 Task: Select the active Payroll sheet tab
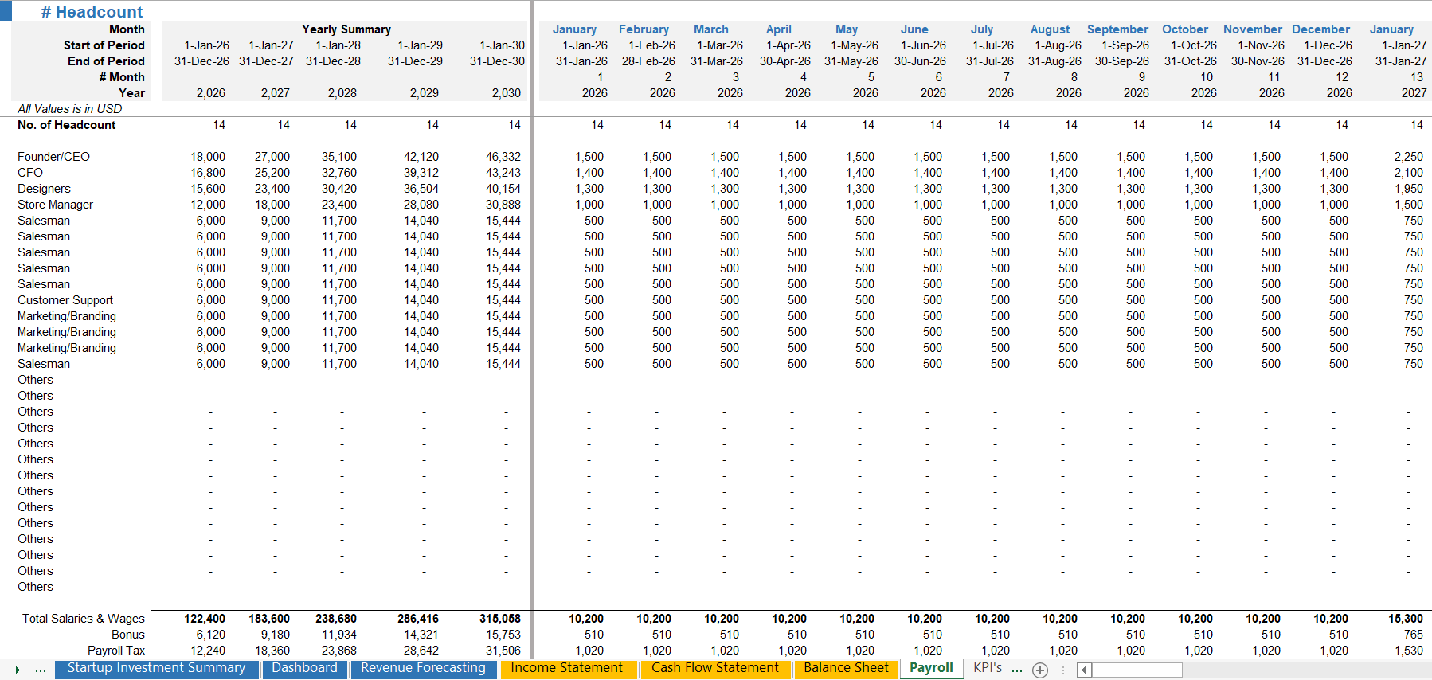pyautogui.click(x=931, y=668)
